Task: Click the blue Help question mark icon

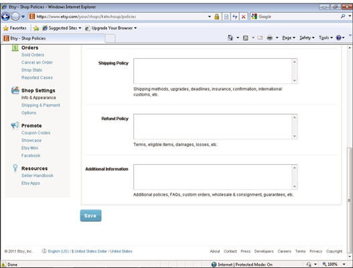Action: tap(338, 38)
